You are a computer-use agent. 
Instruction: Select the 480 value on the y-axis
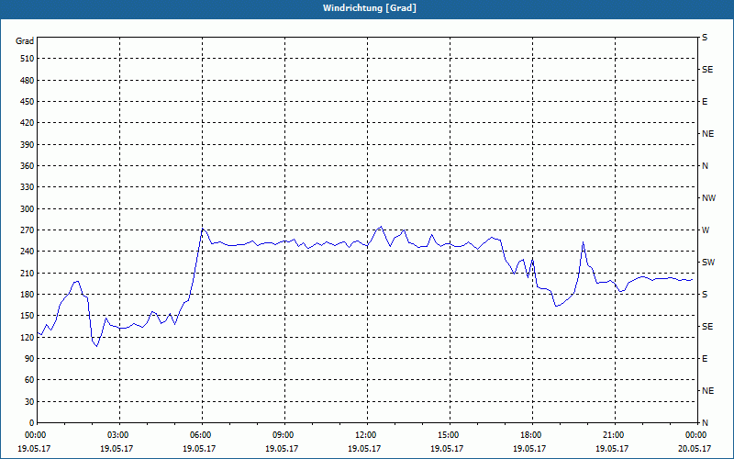(x=28, y=80)
